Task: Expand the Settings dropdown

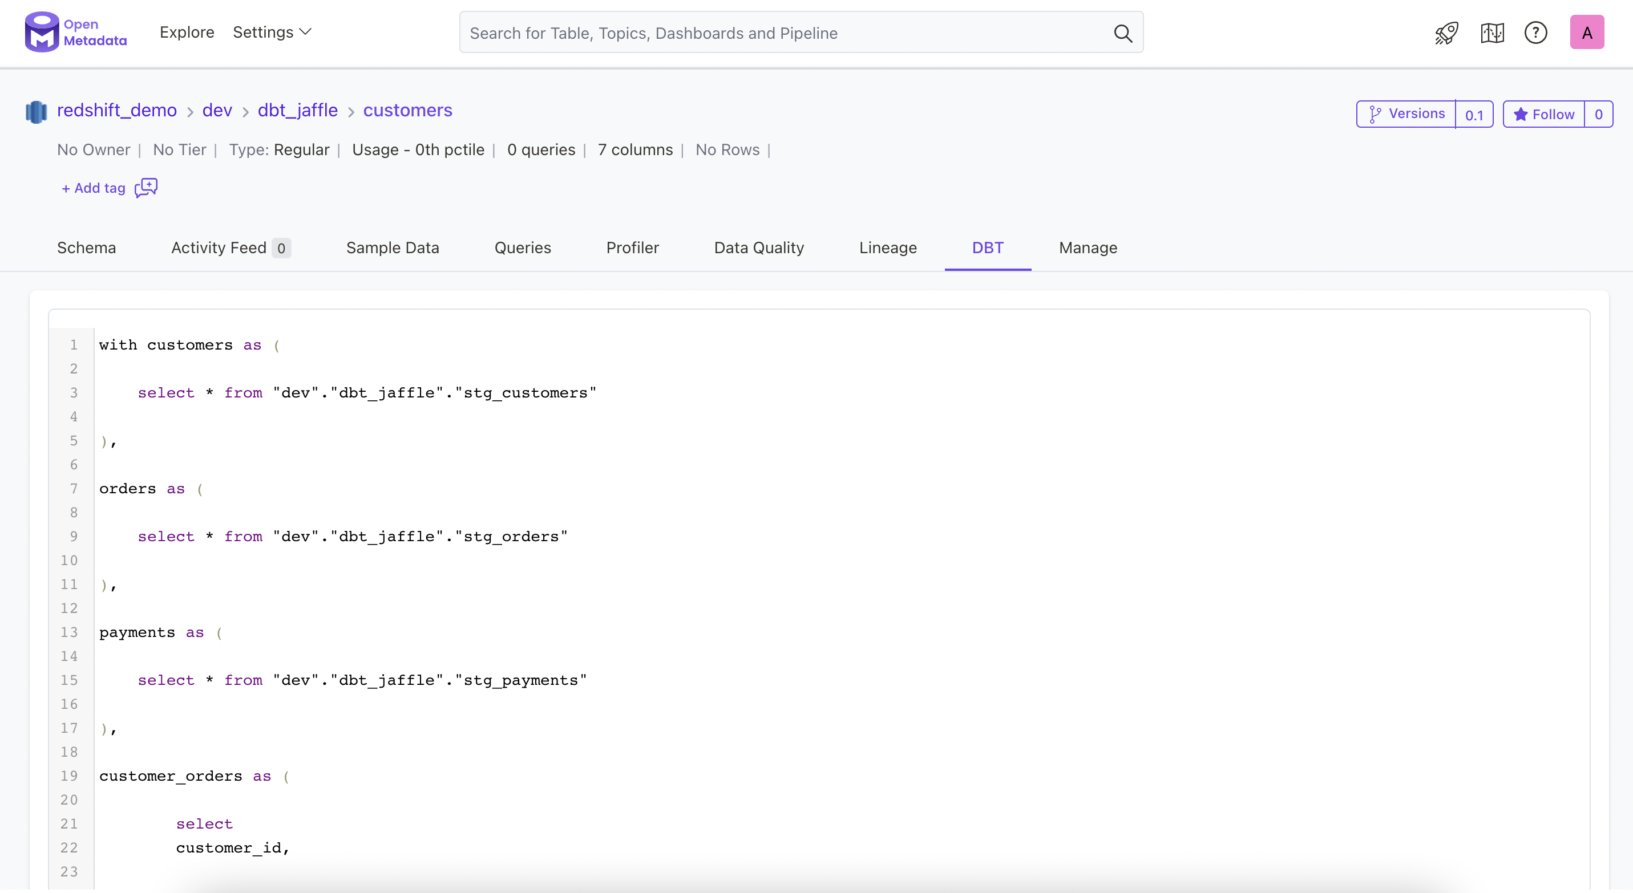Action: [x=272, y=33]
